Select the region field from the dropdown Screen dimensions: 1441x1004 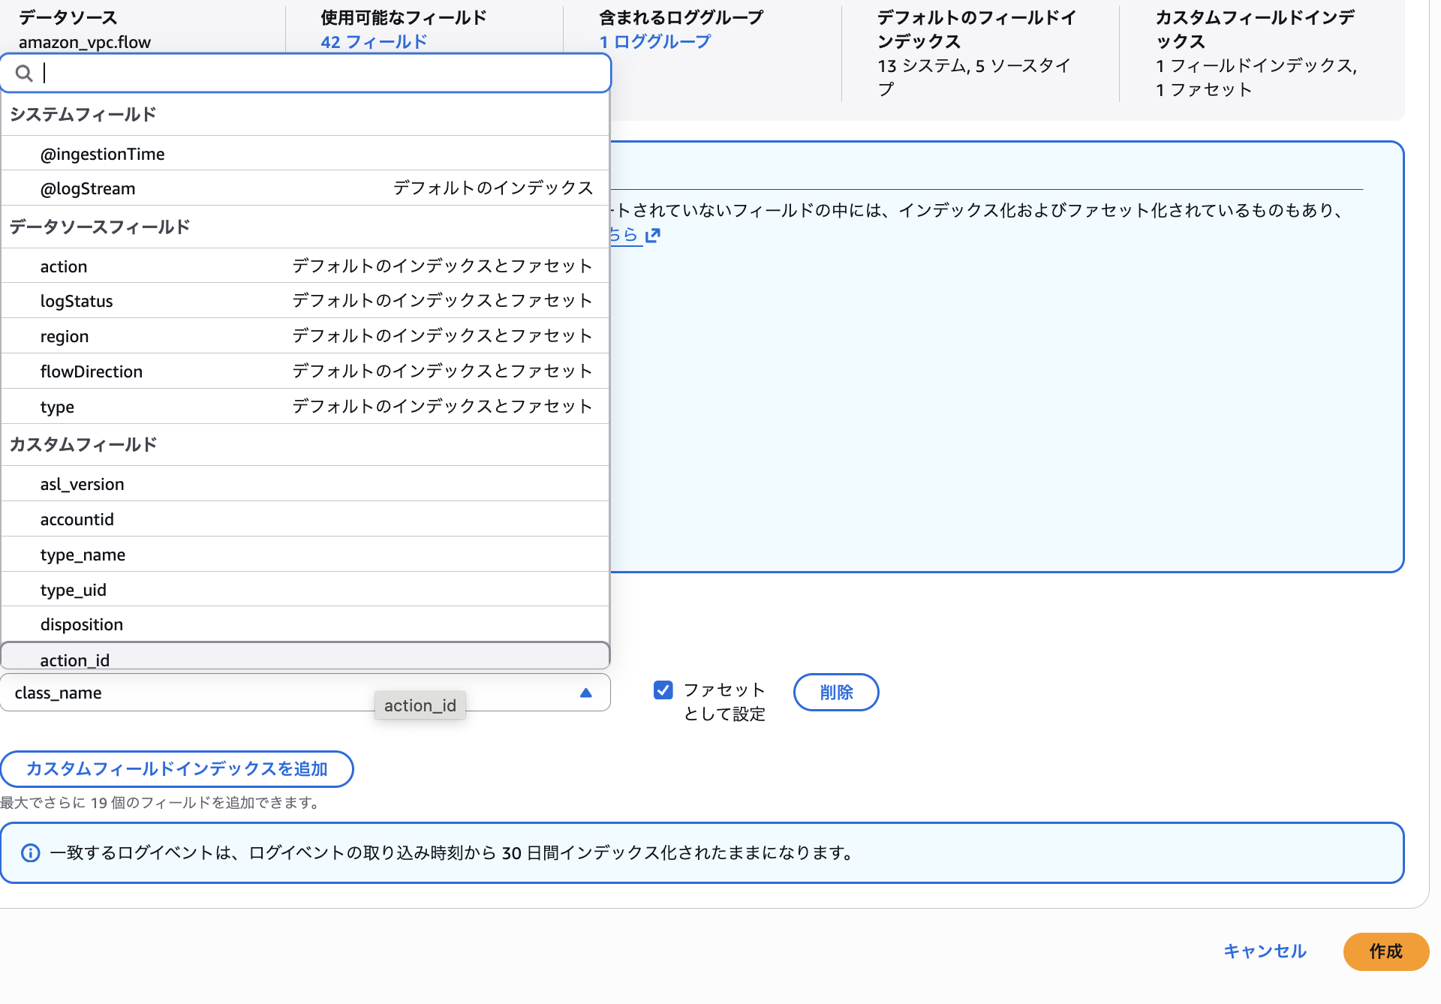(x=65, y=335)
